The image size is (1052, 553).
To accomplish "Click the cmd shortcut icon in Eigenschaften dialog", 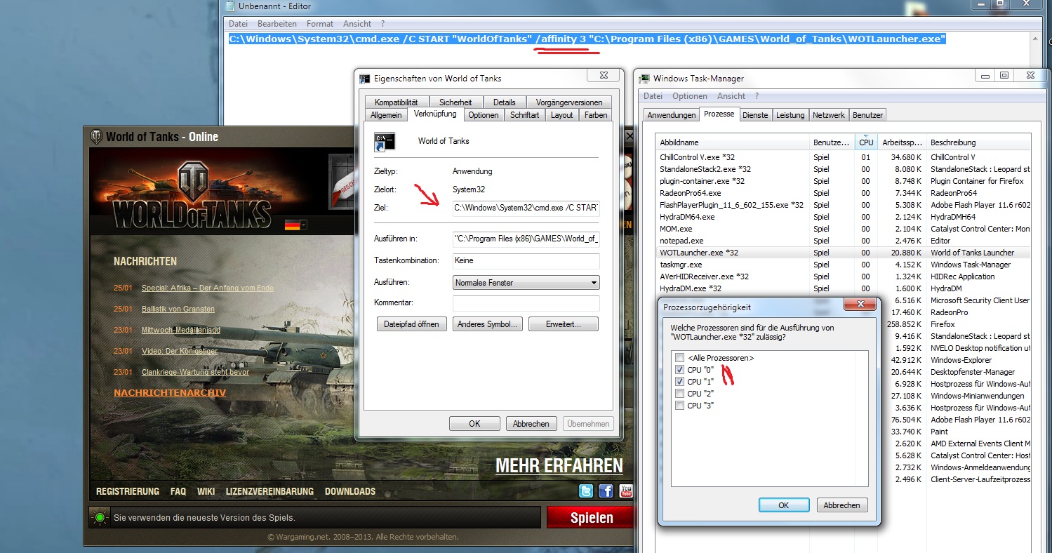I will (x=384, y=142).
